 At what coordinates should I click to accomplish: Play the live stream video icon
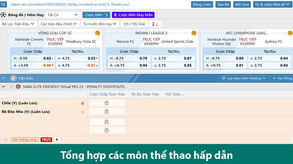57,140
